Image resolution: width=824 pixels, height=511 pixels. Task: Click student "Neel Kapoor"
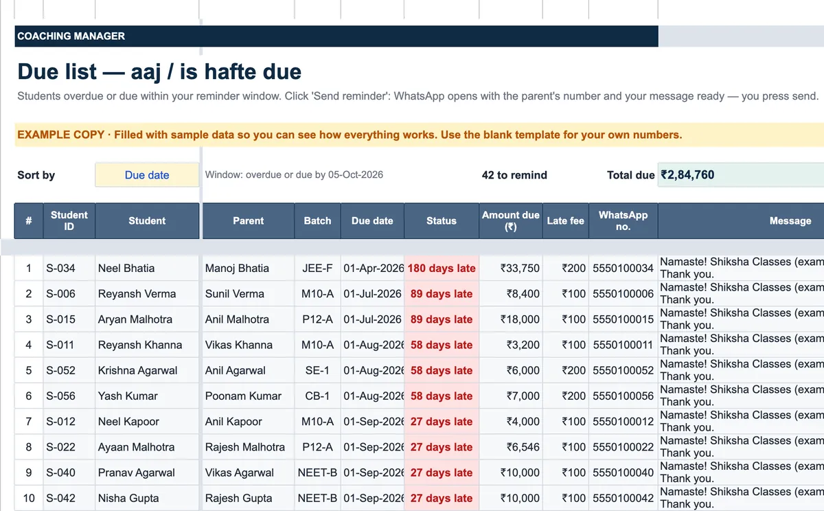coord(128,421)
